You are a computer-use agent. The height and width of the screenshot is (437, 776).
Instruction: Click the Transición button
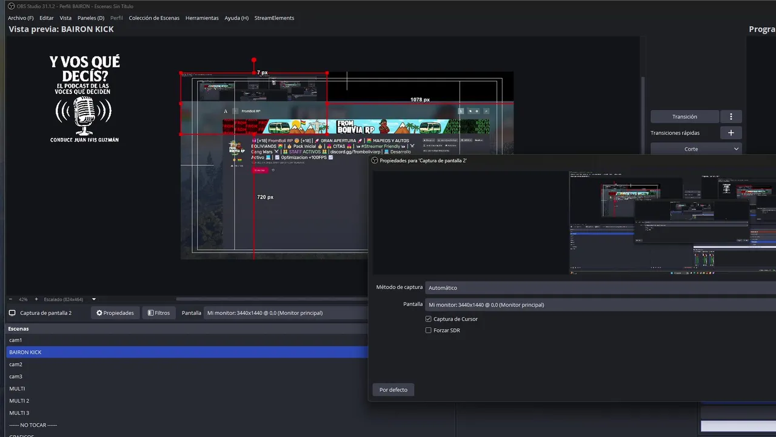684,117
